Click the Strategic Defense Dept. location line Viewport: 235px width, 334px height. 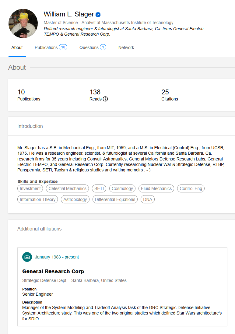74,280
